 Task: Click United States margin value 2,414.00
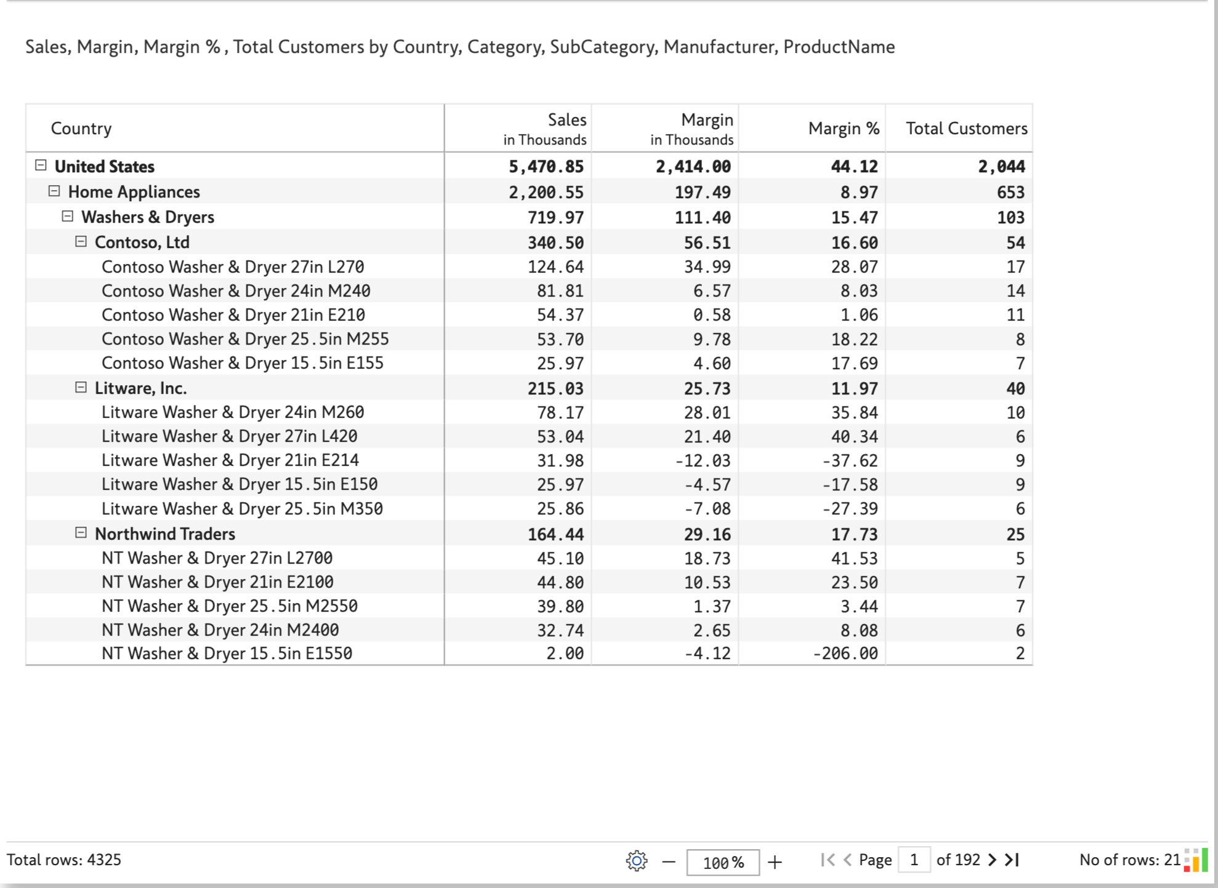[x=693, y=166]
